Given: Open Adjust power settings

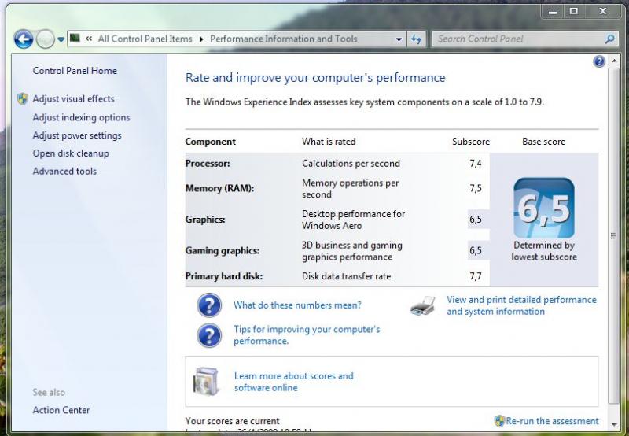Looking at the screenshot, I should pyautogui.click(x=77, y=135).
